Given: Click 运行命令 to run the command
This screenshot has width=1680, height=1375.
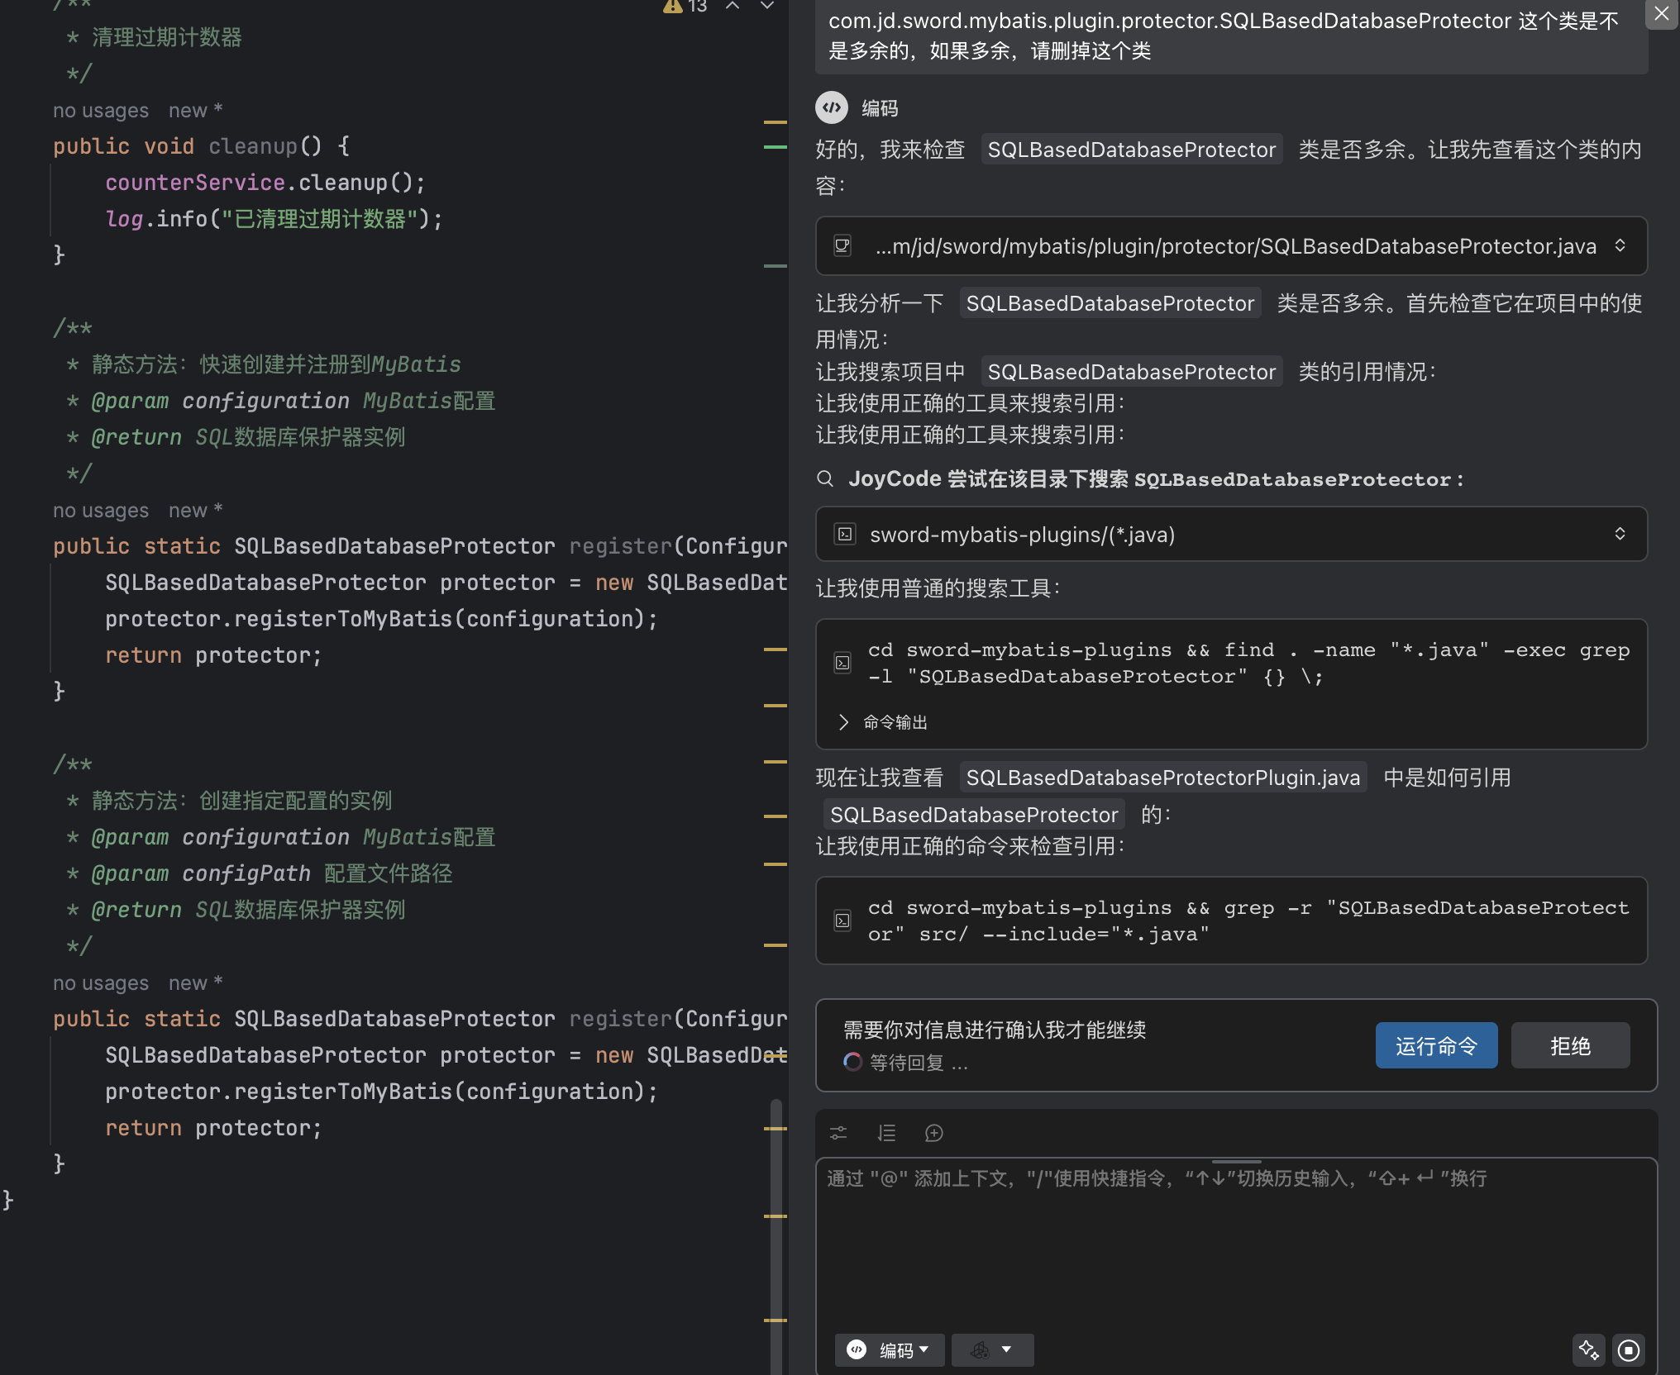Looking at the screenshot, I should pos(1436,1045).
